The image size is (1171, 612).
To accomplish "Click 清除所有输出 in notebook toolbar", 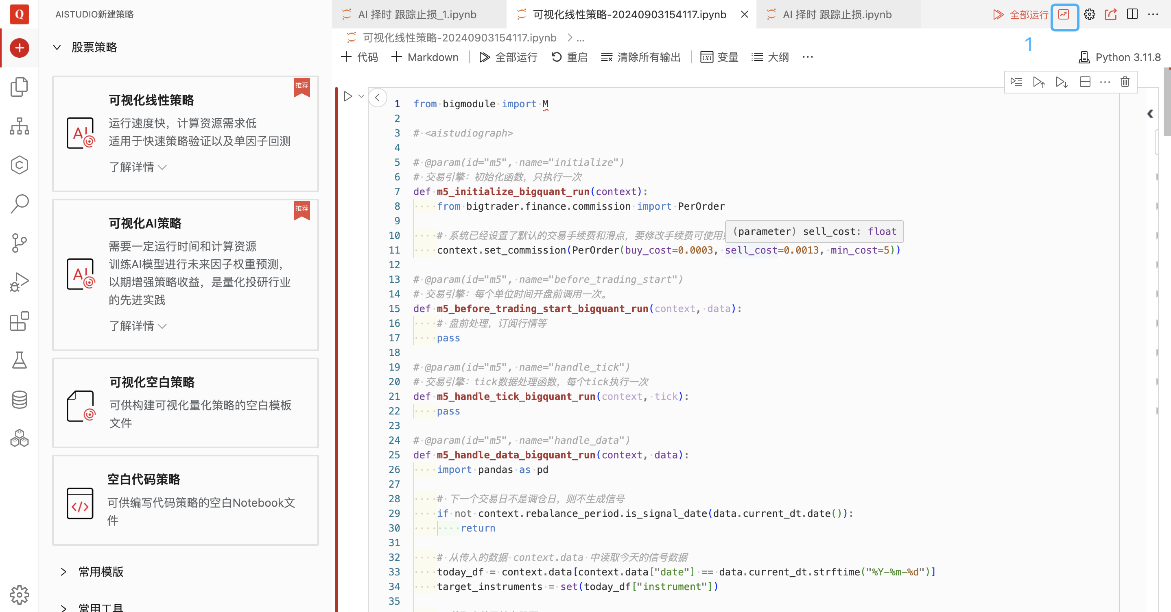I will (x=640, y=57).
